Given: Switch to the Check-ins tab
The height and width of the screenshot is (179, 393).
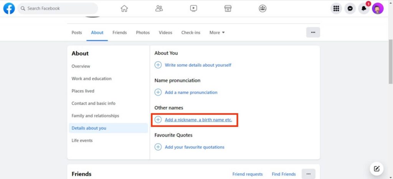Looking at the screenshot, I should click(x=191, y=33).
